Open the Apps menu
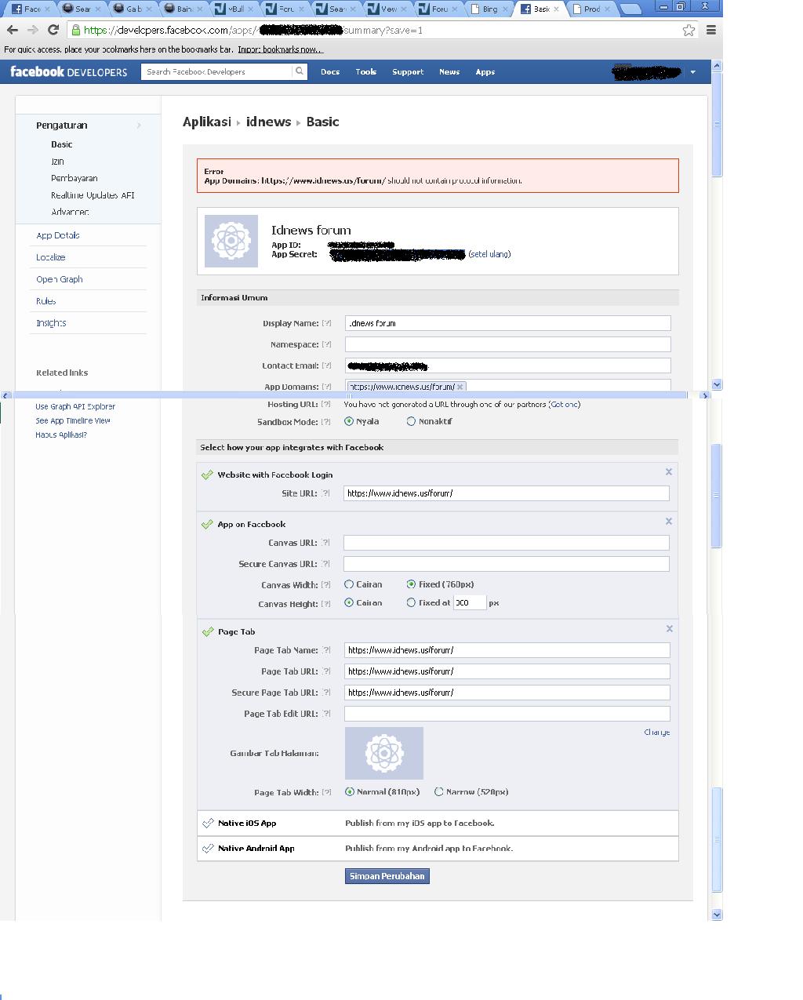This screenshot has height=1000, width=803. [x=485, y=72]
